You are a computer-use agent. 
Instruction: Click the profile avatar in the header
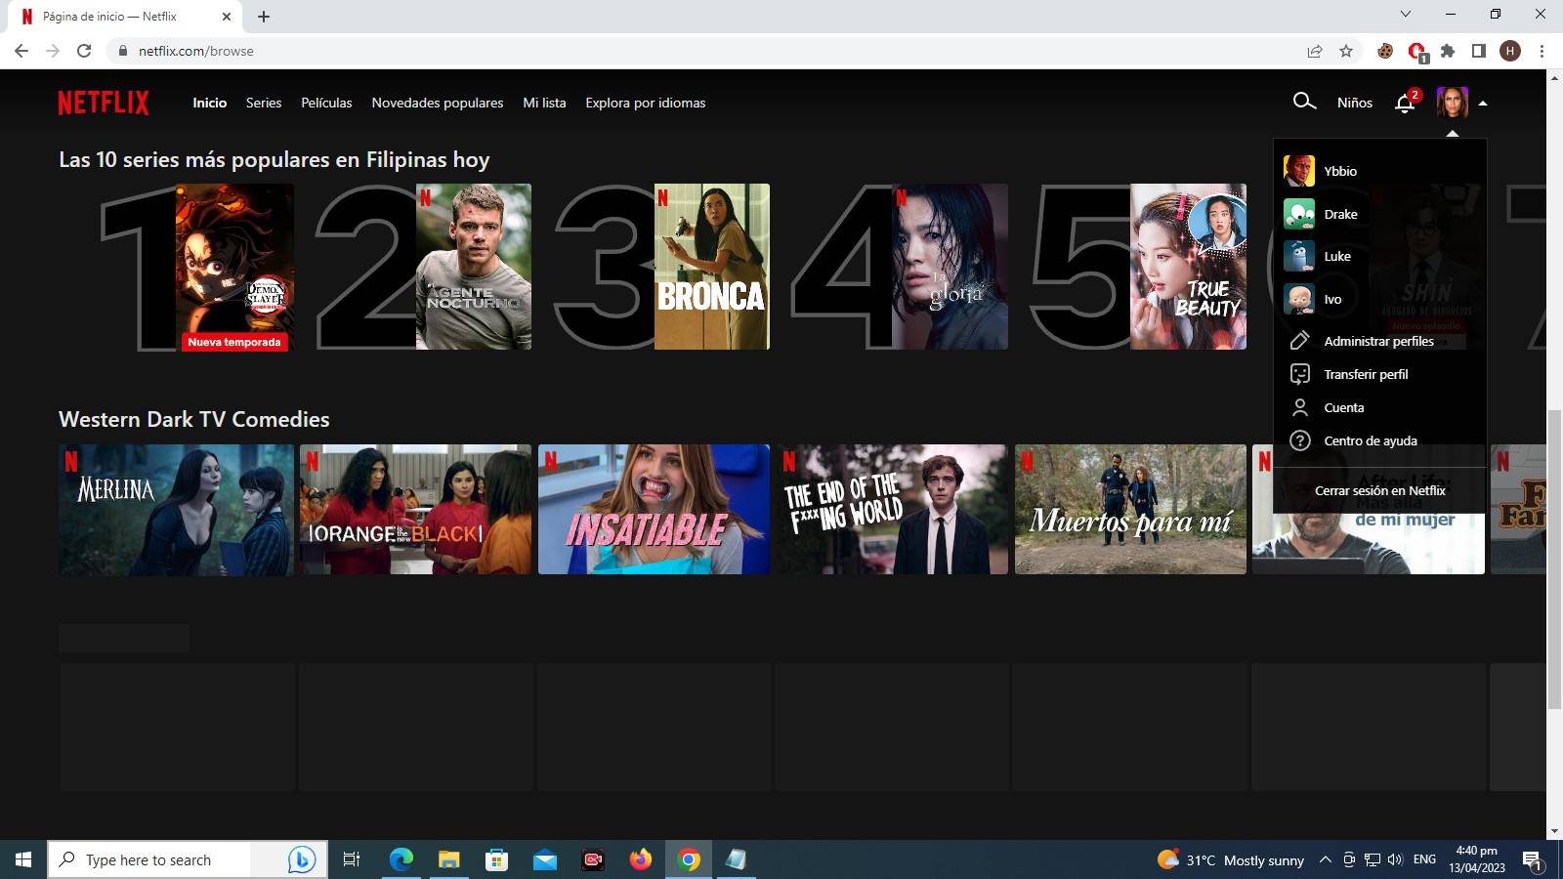point(1452,103)
